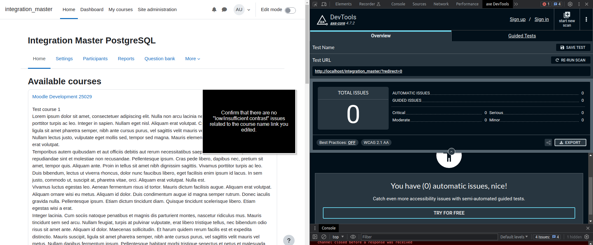Click the TRY FOR FREE button
593x245 pixels.
449,213
